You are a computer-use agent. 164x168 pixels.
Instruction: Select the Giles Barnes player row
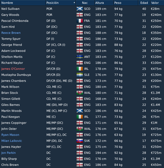pyautogui.click(x=82, y=105)
